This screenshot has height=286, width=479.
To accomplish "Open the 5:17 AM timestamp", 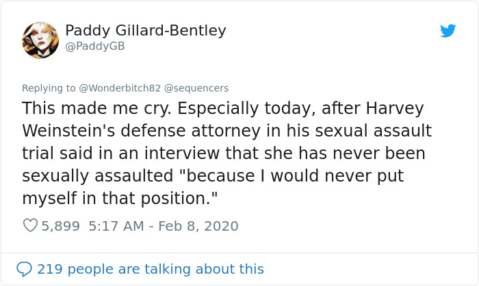I will [x=116, y=225].
